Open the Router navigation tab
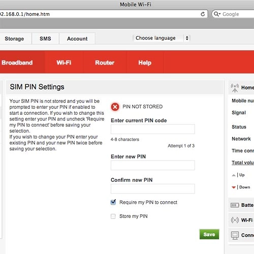Image resolution: width=254 pixels, height=254 pixels. [x=105, y=62]
